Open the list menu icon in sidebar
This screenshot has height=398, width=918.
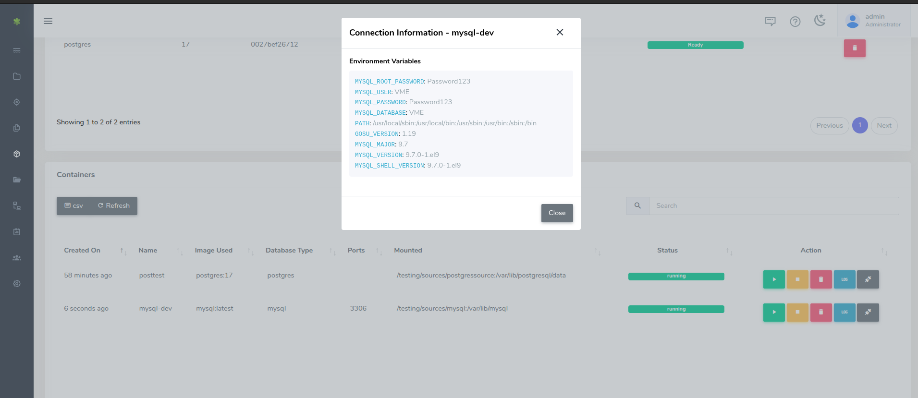17,50
